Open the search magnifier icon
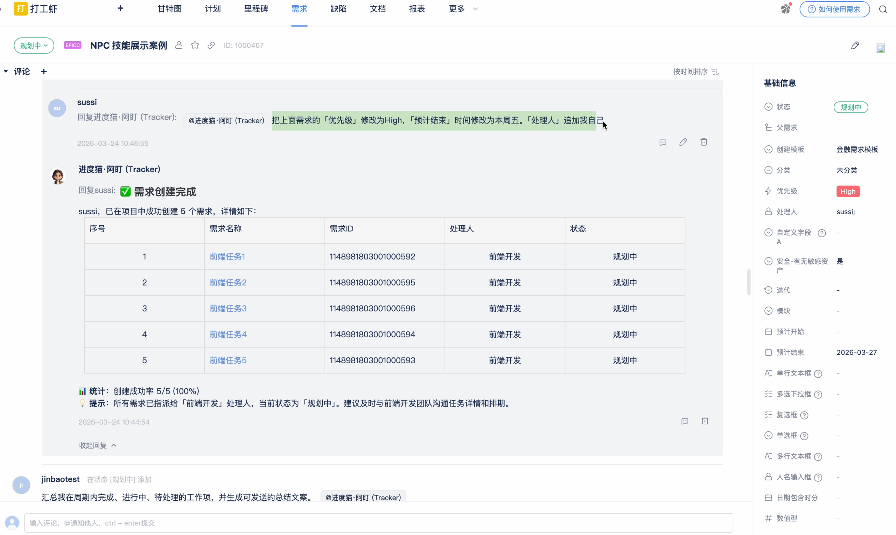 point(883,9)
